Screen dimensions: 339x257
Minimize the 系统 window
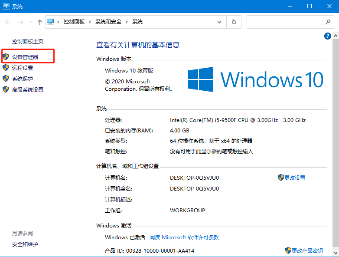(x=290, y=6)
